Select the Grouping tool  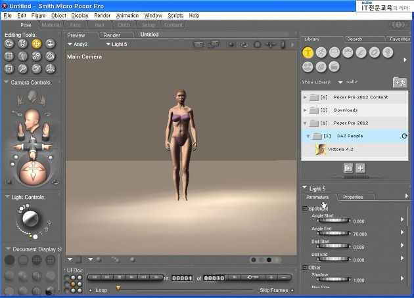click(x=9, y=68)
